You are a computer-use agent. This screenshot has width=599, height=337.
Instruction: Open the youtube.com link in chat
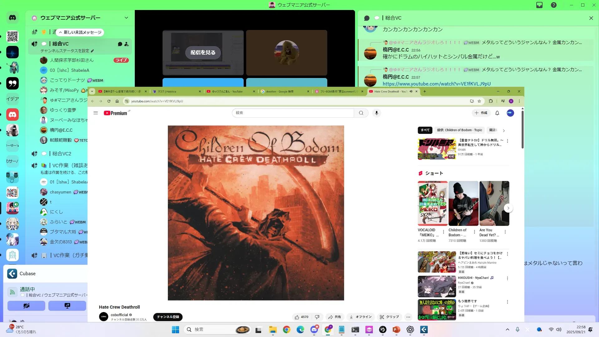[x=436, y=84]
